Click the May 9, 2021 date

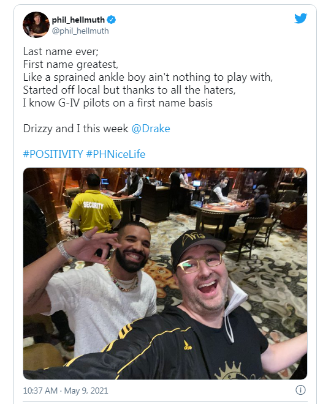click(86, 391)
